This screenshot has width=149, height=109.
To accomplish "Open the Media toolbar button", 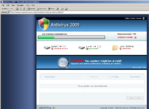I will point(51,9).
